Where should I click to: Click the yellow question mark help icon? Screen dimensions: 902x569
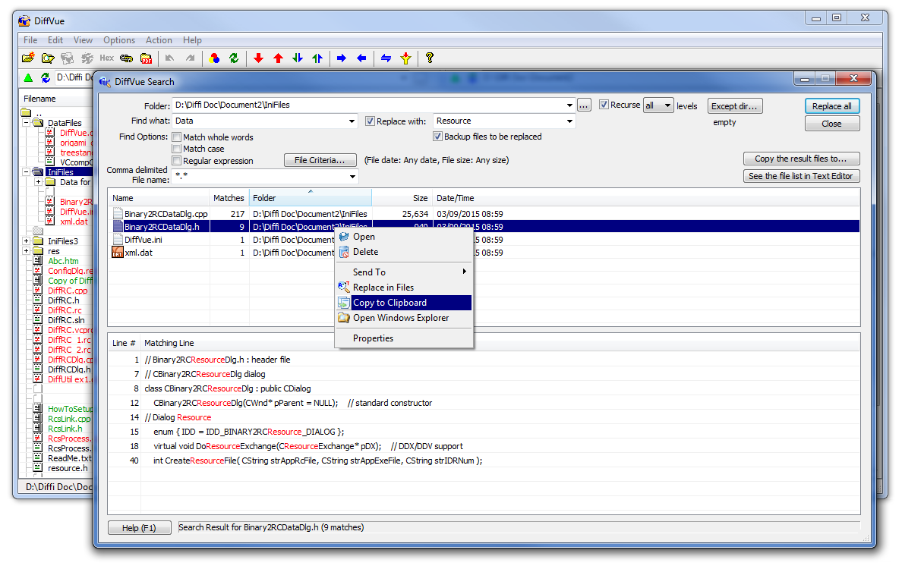click(x=430, y=58)
